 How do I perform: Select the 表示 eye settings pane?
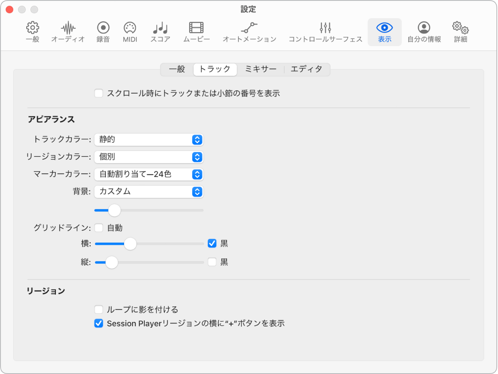[x=385, y=32]
